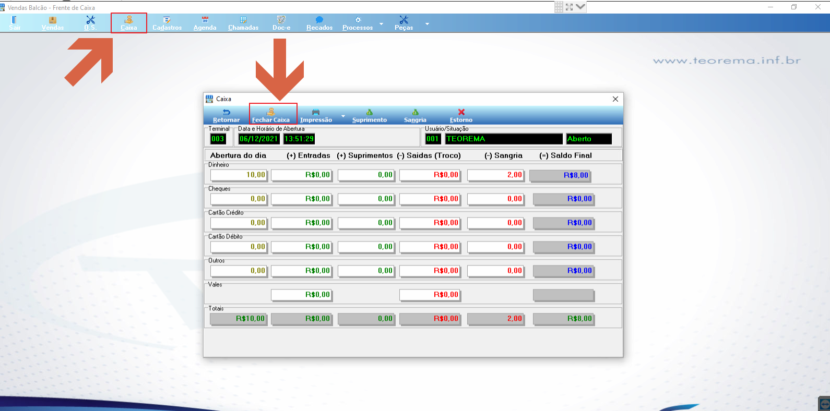Click Cheques Saldo Final value
Image resolution: width=830 pixels, height=411 pixels.
[563, 199]
